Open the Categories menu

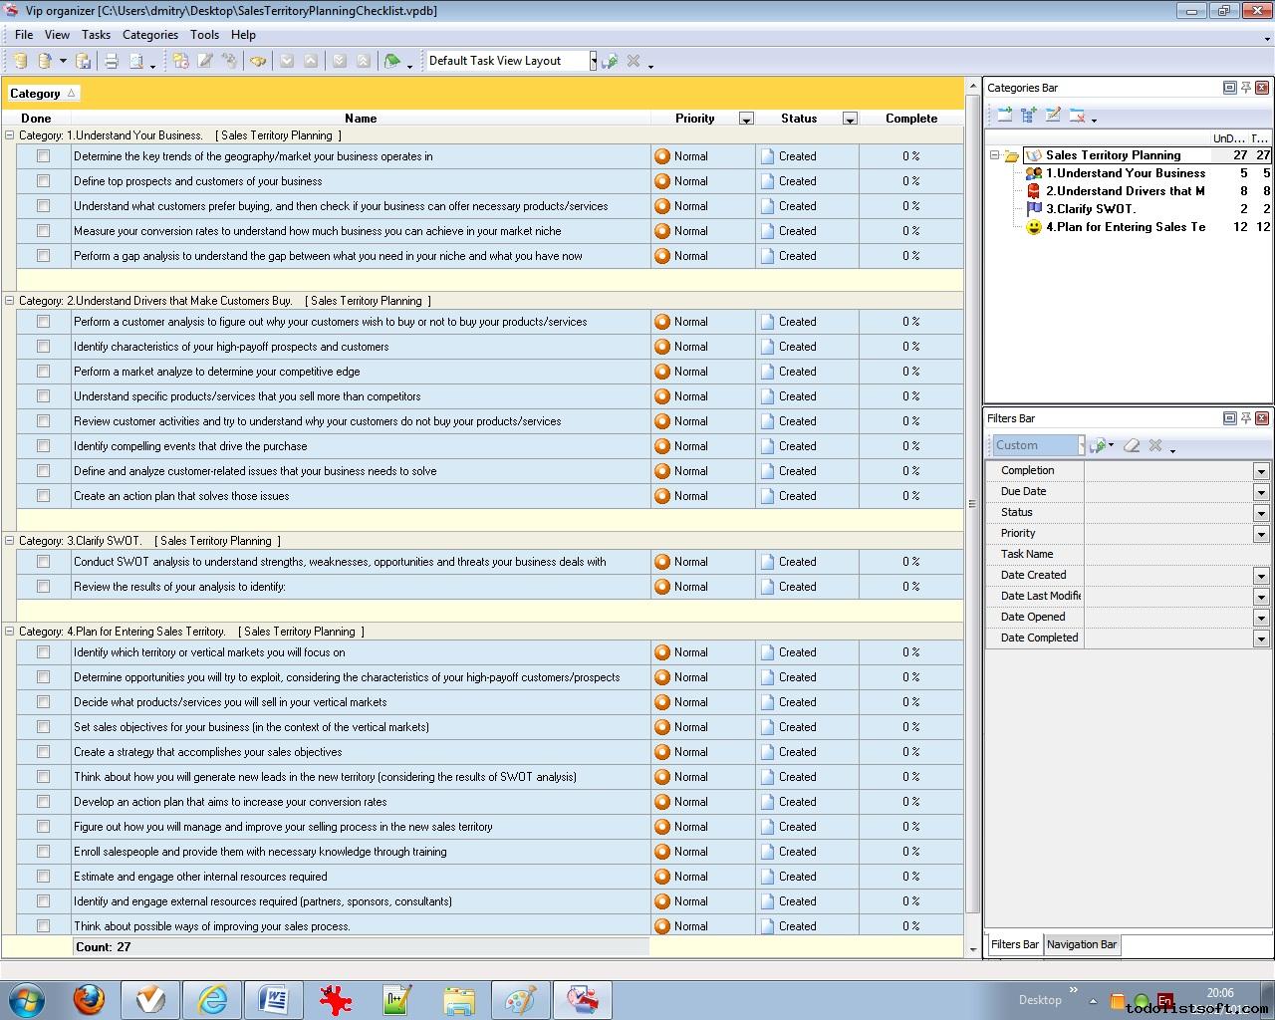click(149, 35)
